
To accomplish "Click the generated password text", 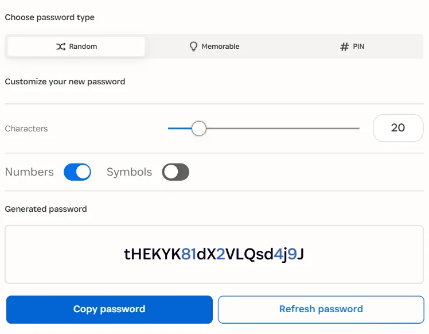I will tap(214, 254).
